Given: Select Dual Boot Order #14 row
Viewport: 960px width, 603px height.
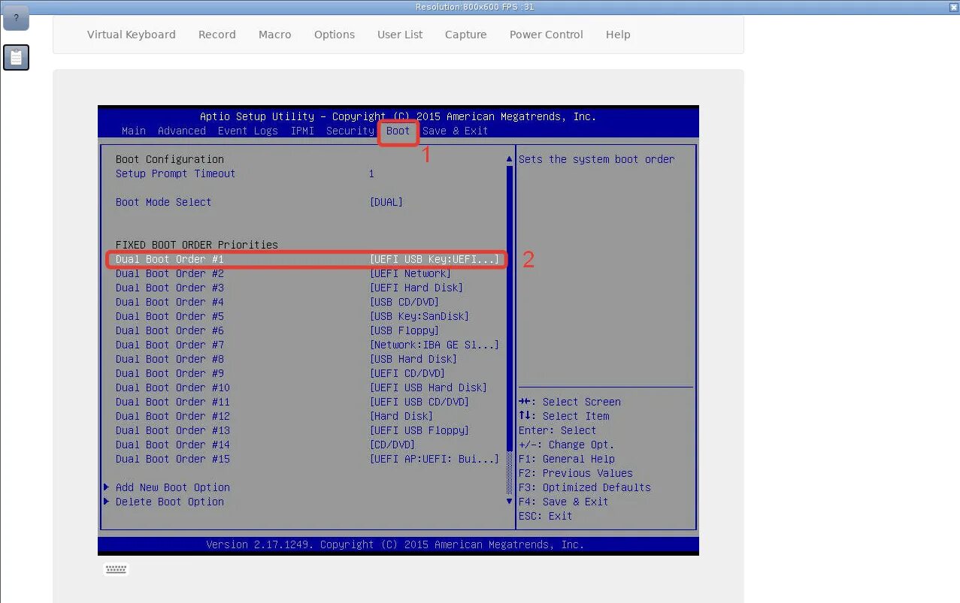Looking at the screenshot, I should point(307,445).
